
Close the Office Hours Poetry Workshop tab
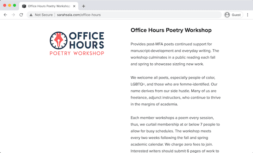[x=74, y=6]
